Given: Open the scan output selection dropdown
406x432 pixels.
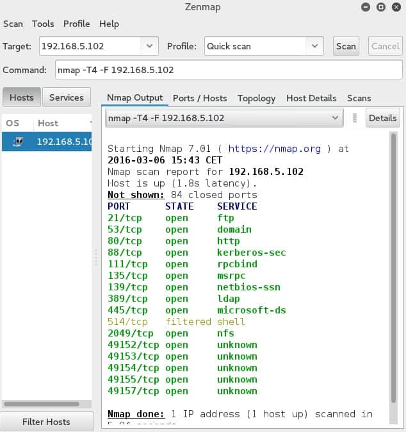Looking at the screenshot, I should [224, 118].
